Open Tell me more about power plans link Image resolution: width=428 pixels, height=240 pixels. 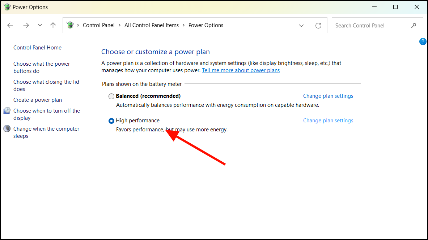[241, 70]
